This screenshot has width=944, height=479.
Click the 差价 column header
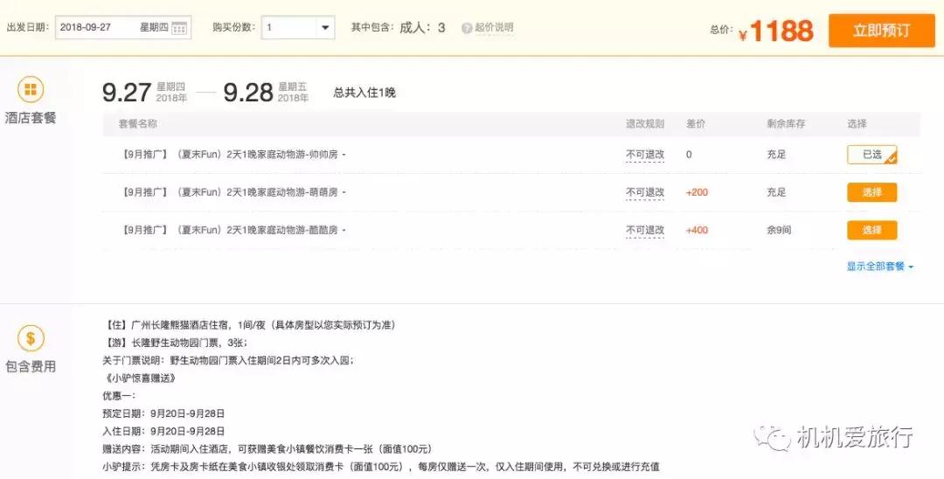tap(696, 124)
